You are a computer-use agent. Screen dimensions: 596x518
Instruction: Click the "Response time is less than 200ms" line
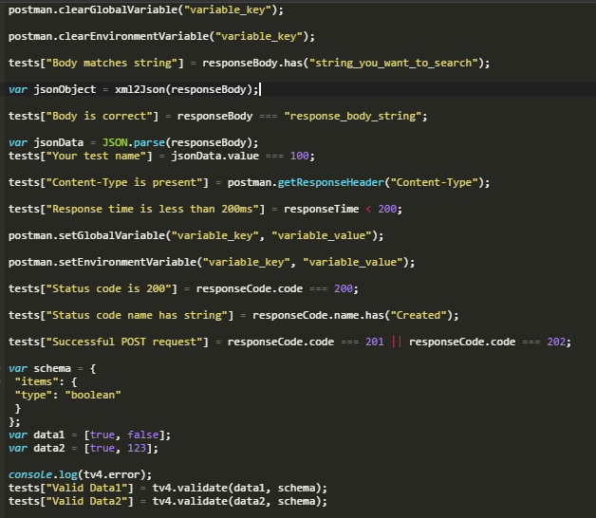(x=205, y=210)
